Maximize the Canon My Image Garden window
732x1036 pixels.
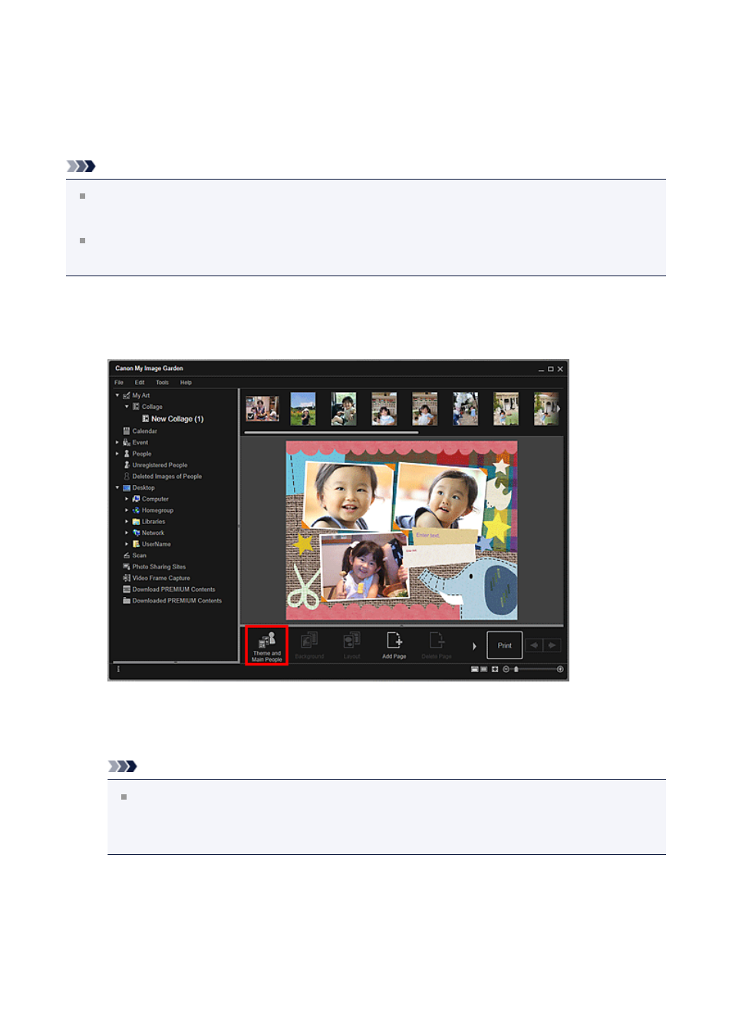(550, 369)
